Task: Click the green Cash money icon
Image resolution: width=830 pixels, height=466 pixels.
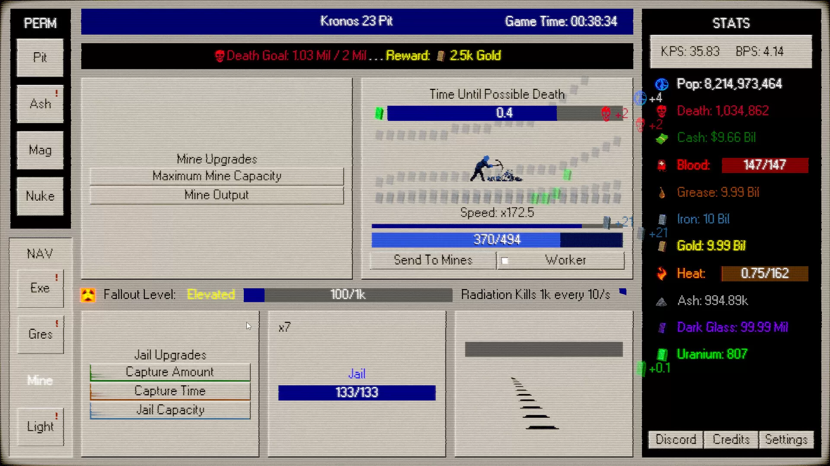Action: [661, 139]
